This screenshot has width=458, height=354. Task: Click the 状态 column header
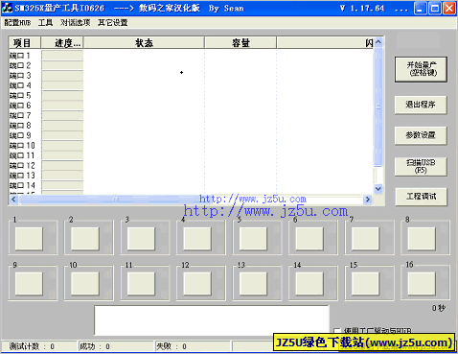pos(144,43)
